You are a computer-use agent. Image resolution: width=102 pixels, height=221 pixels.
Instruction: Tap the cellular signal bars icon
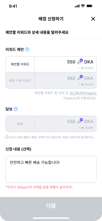pos(77,6)
